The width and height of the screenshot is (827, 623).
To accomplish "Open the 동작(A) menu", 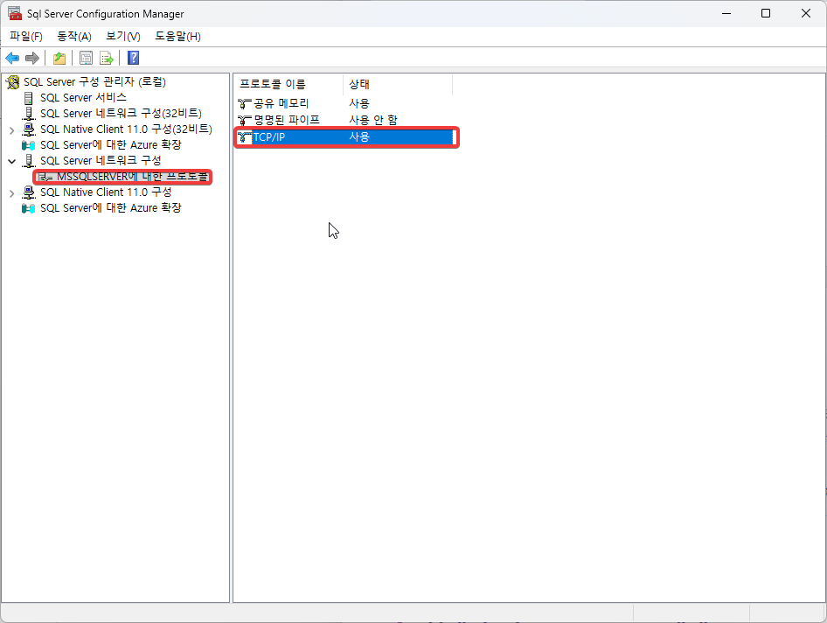I will [74, 37].
